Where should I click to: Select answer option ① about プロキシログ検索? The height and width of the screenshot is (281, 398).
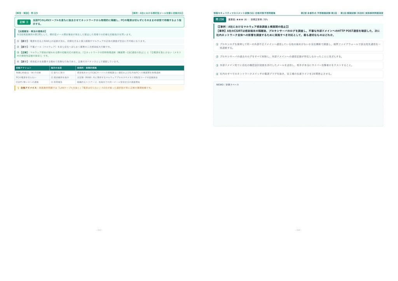point(298,46)
